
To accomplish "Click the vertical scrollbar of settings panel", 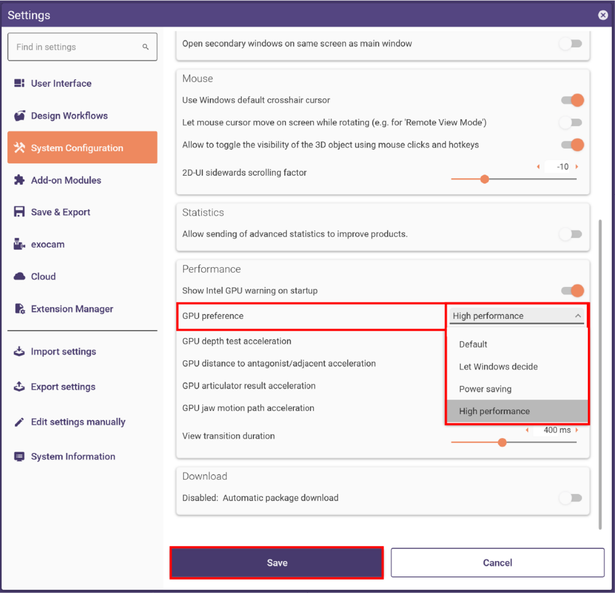I will (x=600, y=374).
